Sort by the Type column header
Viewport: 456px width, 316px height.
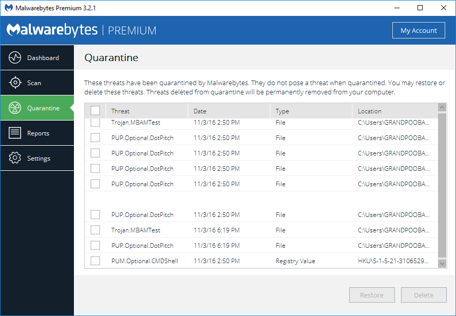point(311,111)
